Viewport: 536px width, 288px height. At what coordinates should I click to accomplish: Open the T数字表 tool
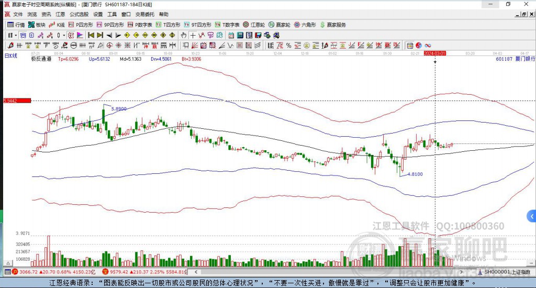coord(227,25)
